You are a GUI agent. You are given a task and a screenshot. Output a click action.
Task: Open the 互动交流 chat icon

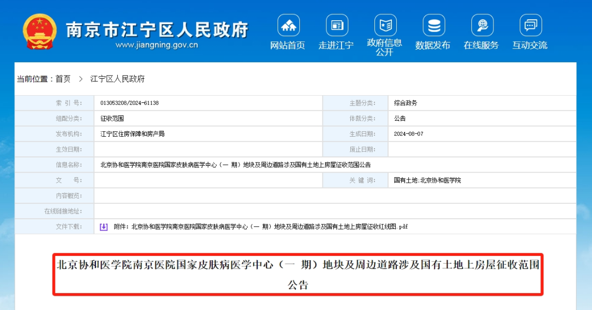click(531, 25)
